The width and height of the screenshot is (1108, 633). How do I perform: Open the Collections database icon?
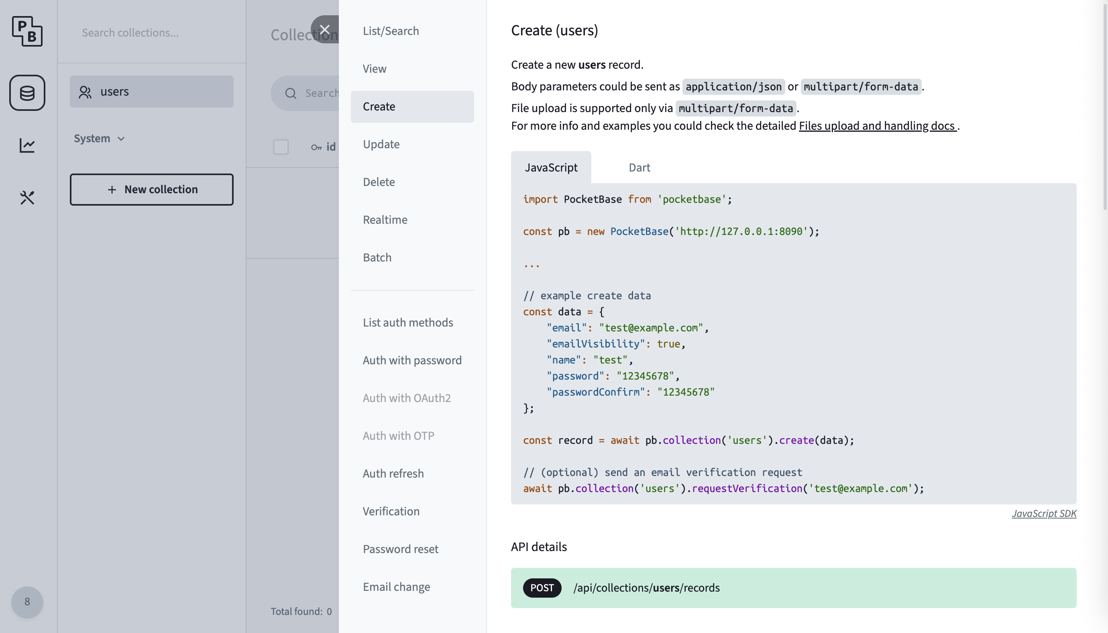click(27, 93)
